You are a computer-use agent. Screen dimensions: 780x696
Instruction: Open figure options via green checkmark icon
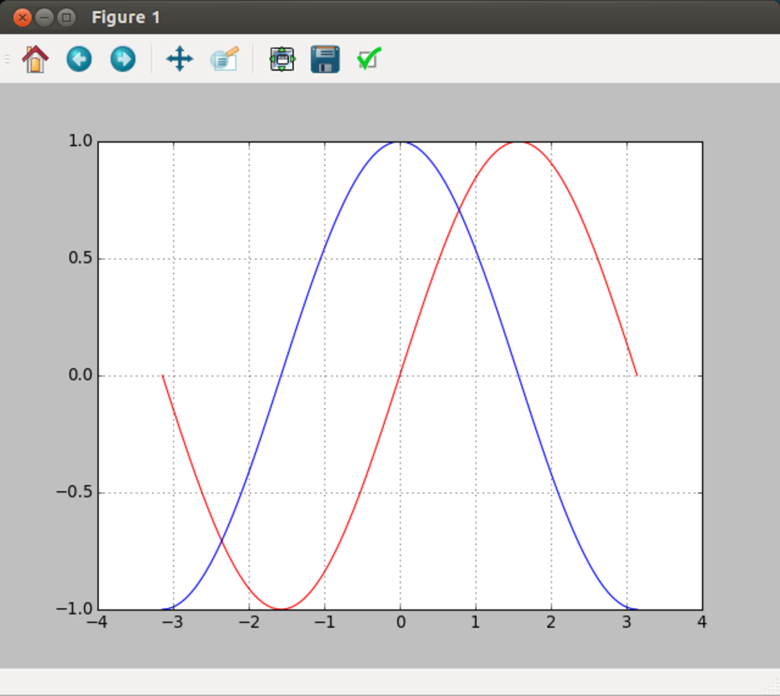click(368, 59)
